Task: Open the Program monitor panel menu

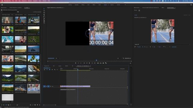Action: click(x=64, y=8)
